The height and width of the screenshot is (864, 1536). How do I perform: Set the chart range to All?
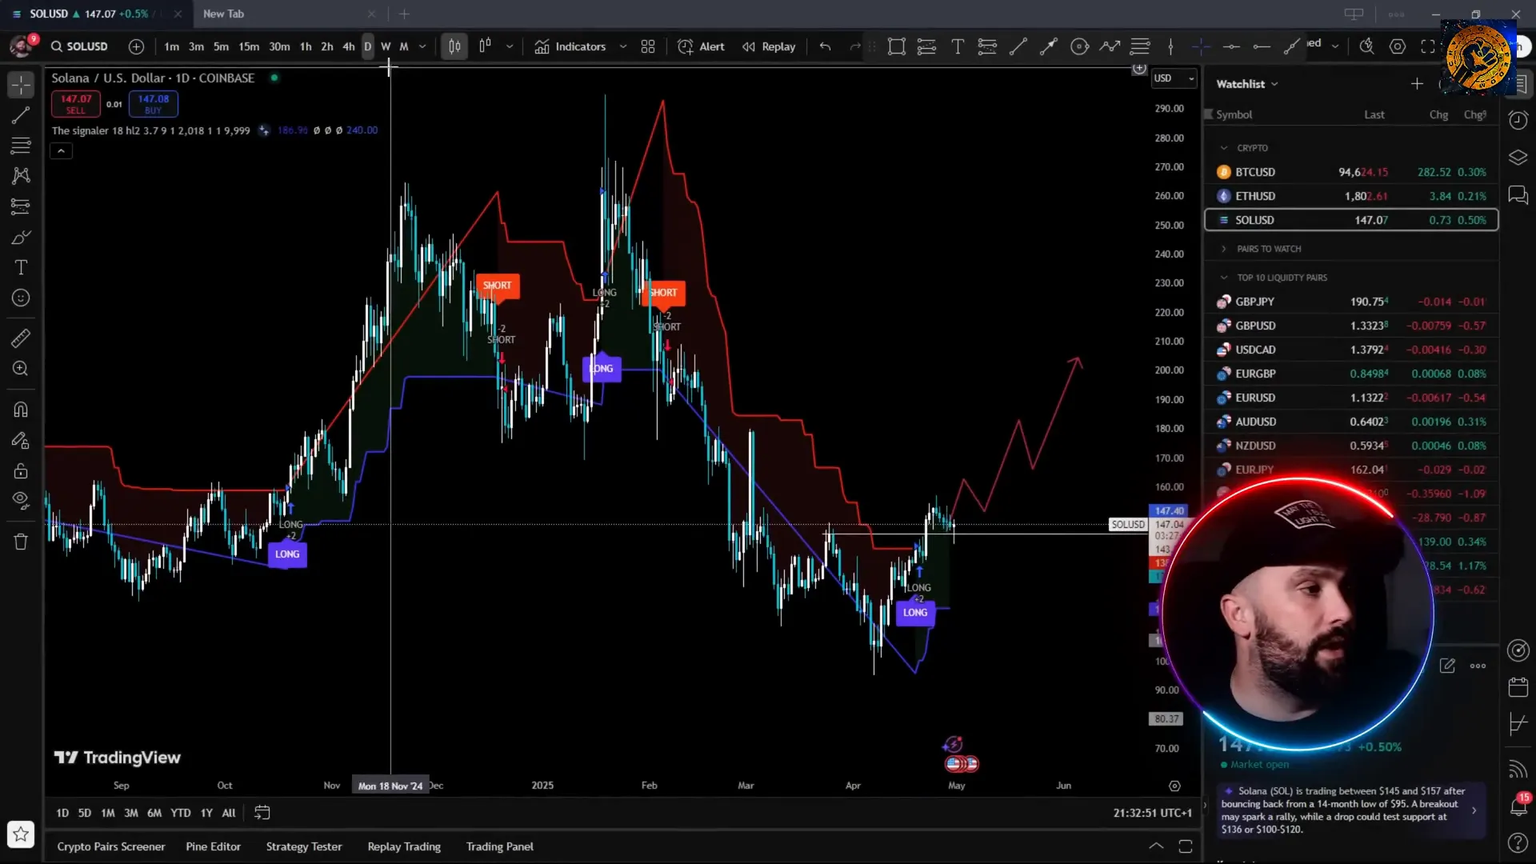[229, 813]
